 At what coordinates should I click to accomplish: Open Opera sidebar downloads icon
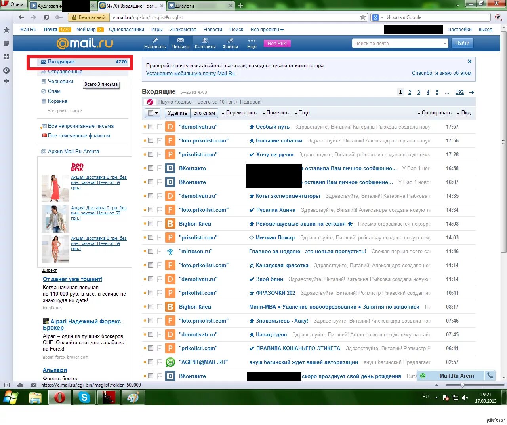(x=6, y=57)
